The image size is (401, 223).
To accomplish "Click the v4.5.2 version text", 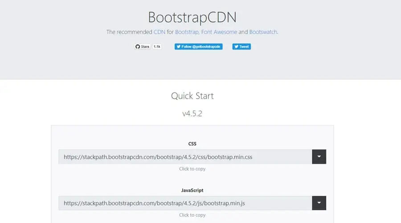I will point(192,113).
